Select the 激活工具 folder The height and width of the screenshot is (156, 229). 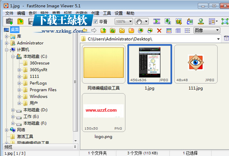(x=25, y=137)
